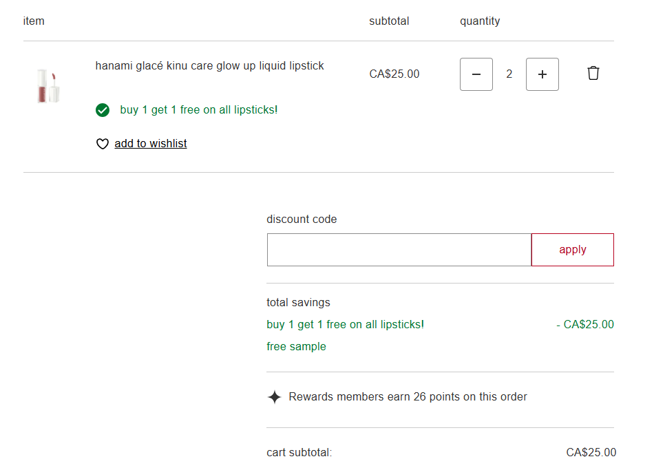Image resolution: width=654 pixels, height=470 pixels.
Task: Click the quantity column header
Action: 480,21
